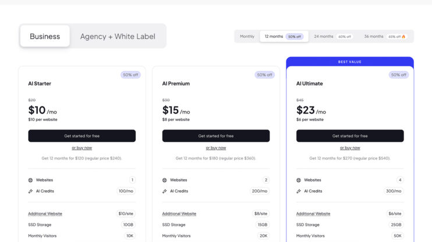Choose the 36 months billing option
This screenshot has height=242, width=432.
coord(385,36)
